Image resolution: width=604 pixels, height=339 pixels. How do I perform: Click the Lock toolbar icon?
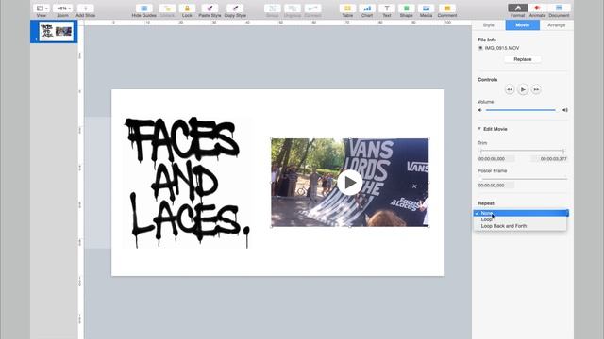coord(187,8)
